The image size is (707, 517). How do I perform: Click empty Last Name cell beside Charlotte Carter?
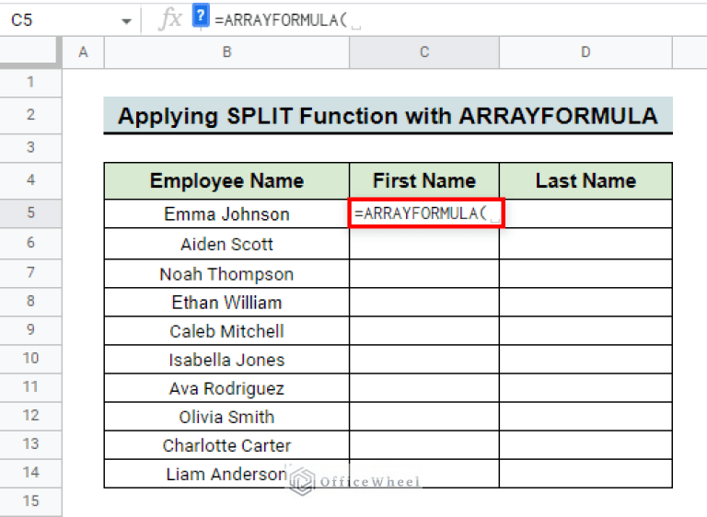click(585, 445)
